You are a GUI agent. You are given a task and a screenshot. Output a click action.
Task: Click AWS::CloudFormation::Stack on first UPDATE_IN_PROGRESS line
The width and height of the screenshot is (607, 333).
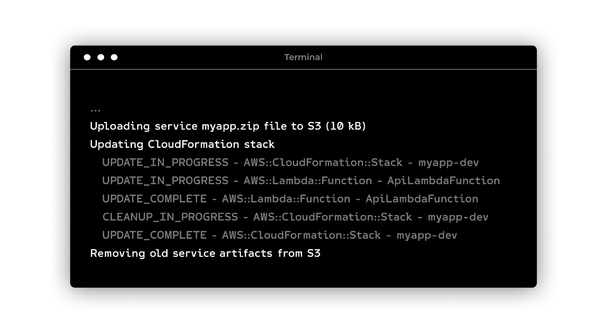pyautogui.click(x=323, y=162)
